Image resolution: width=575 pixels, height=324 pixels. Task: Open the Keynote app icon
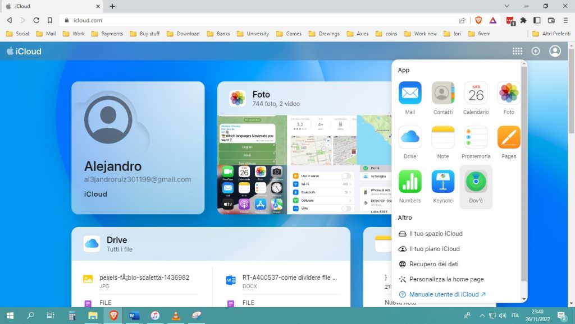[442, 182]
